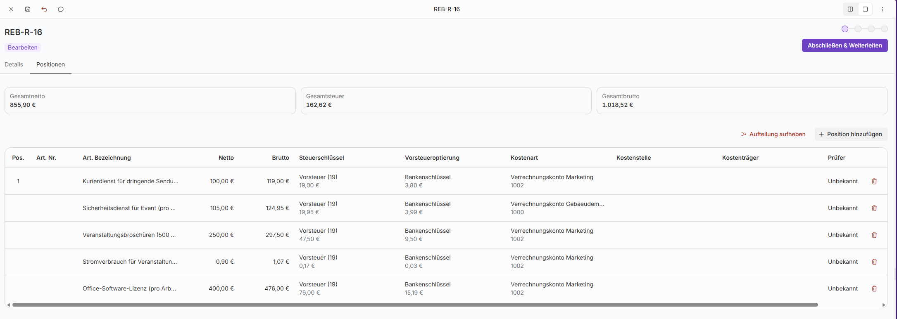This screenshot has height=319, width=897.
Task: Open the three-dot more options menu
Action: [883, 9]
